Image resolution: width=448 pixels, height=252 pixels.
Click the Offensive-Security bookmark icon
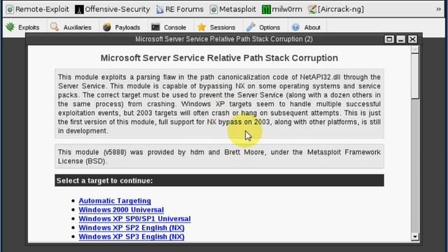click(79, 9)
